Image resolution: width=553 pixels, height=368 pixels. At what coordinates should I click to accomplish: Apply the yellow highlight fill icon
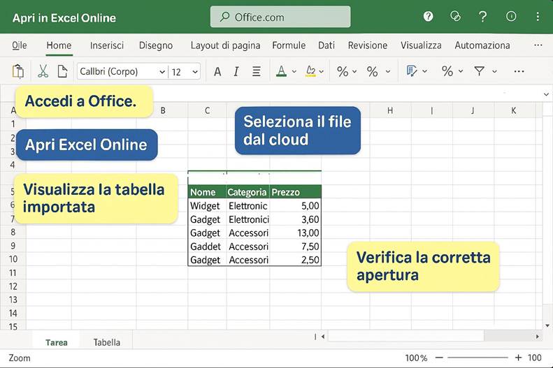(x=310, y=71)
